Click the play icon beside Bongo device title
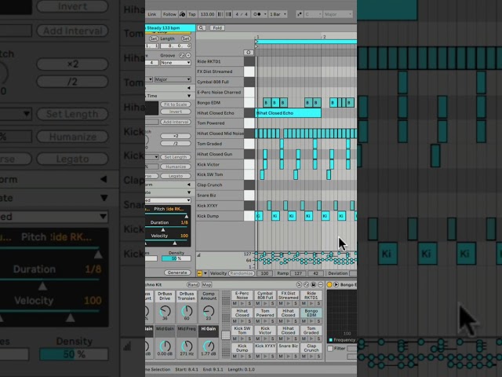Image resolution: width=502 pixels, height=377 pixels. coord(336,284)
